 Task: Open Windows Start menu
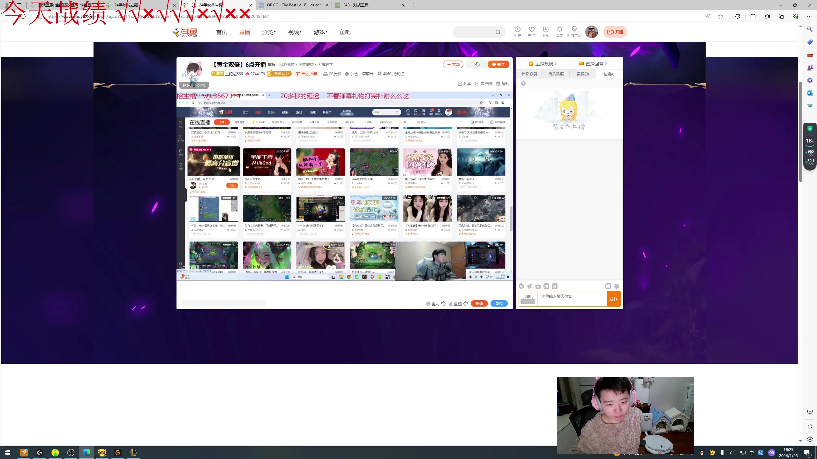[8, 453]
